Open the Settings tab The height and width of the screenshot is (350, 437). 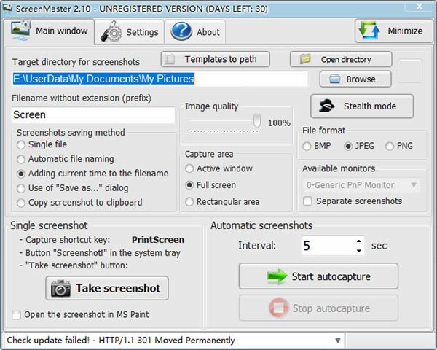(x=130, y=32)
